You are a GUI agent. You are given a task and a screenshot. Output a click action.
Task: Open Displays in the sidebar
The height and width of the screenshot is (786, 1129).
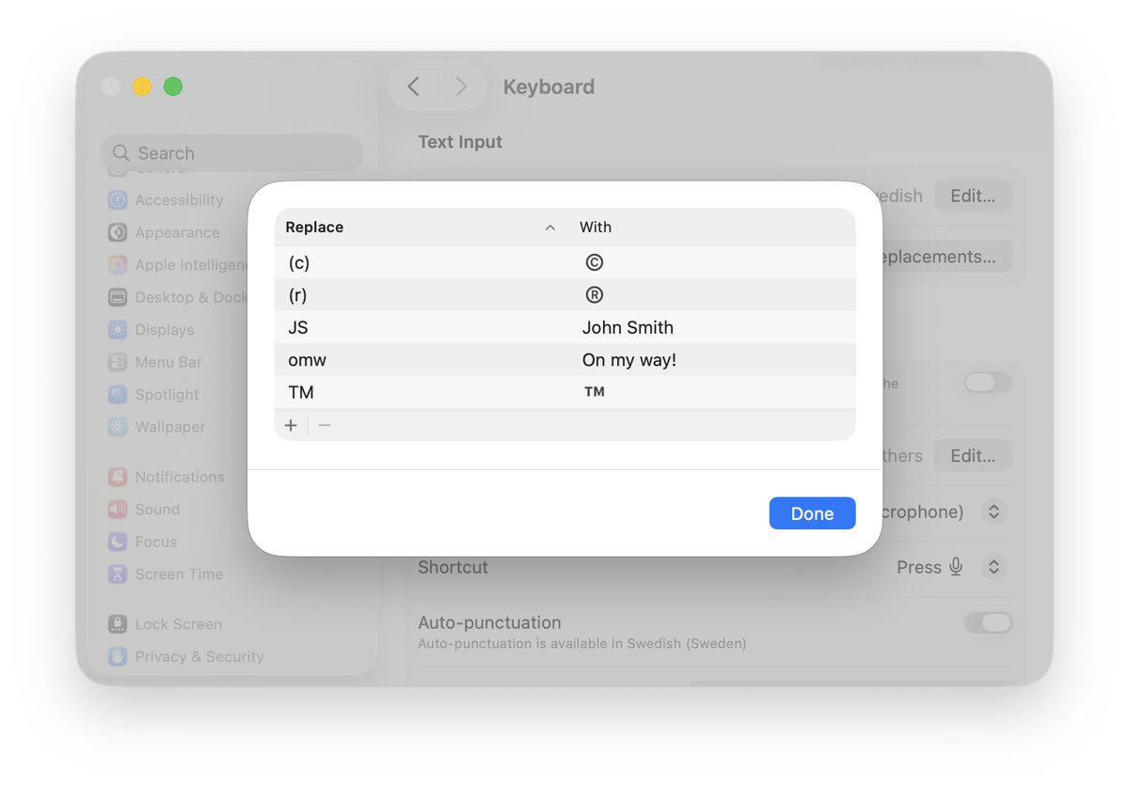(151, 330)
